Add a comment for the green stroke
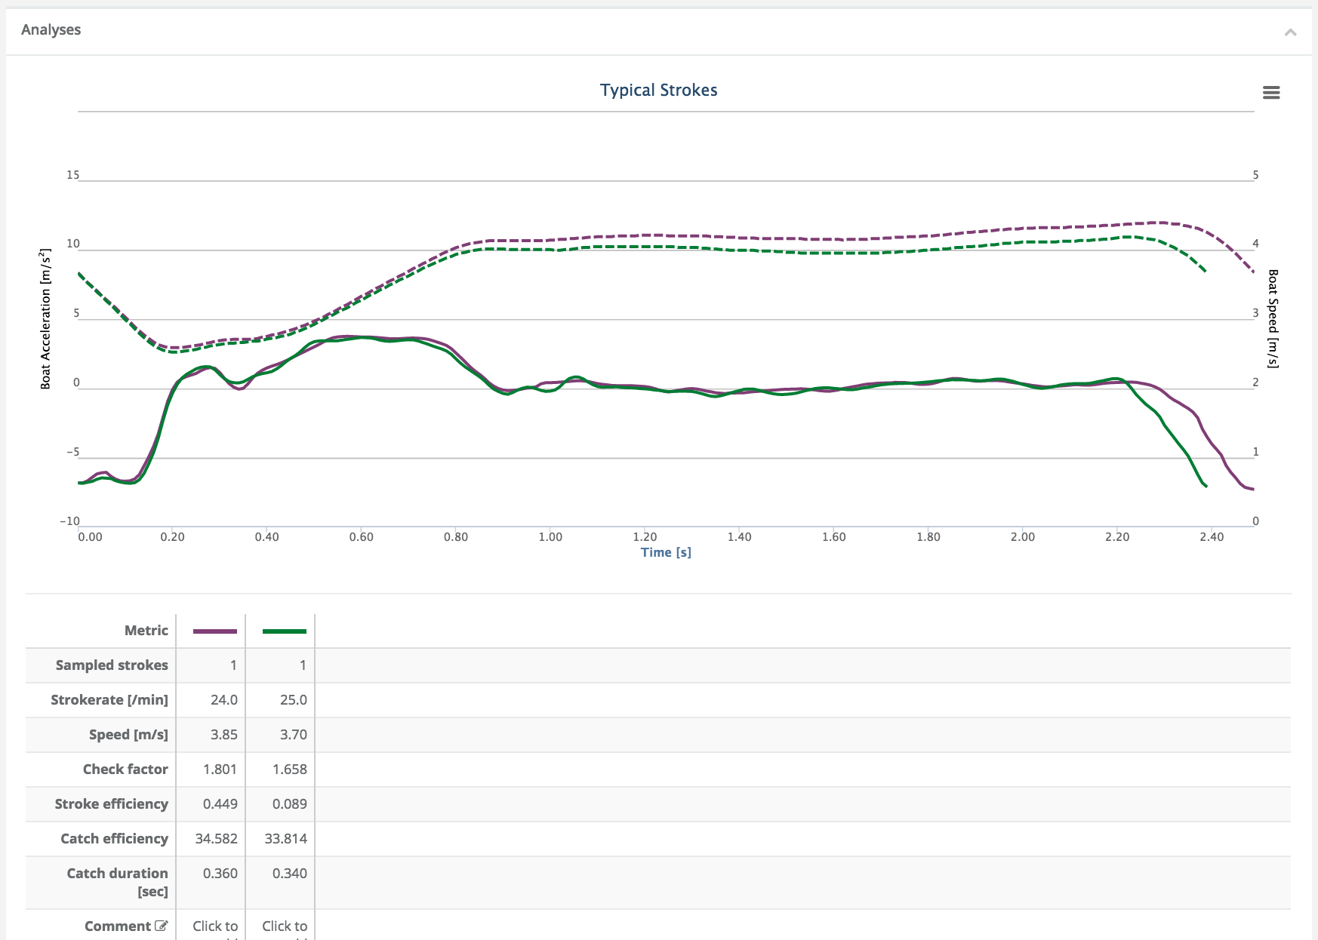1318x940 pixels. (285, 926)
